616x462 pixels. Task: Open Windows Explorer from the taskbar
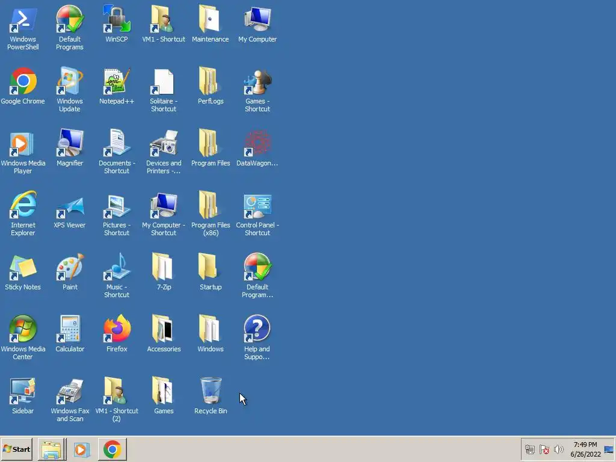point(52,449)
